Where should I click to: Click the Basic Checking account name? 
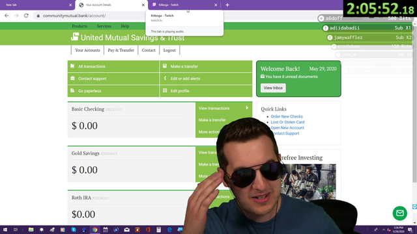pos(88,109)
